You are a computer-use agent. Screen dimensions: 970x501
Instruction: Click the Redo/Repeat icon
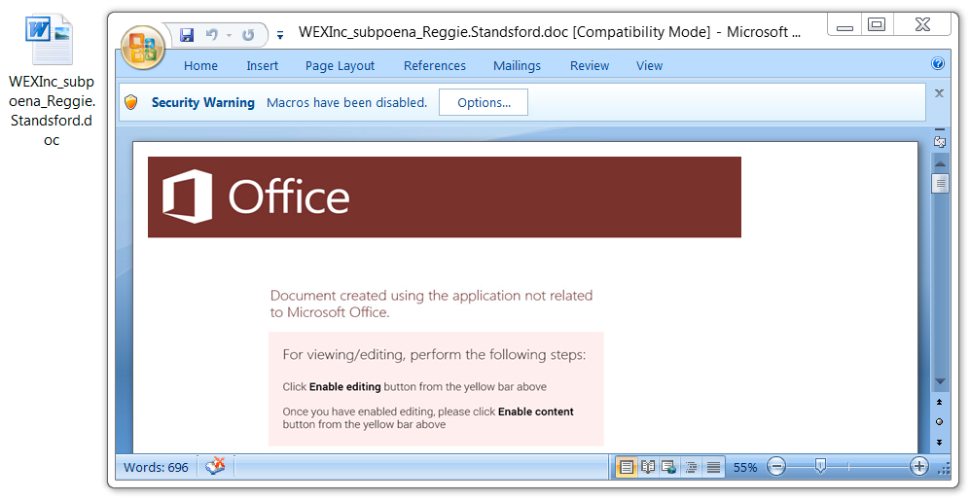248,35
